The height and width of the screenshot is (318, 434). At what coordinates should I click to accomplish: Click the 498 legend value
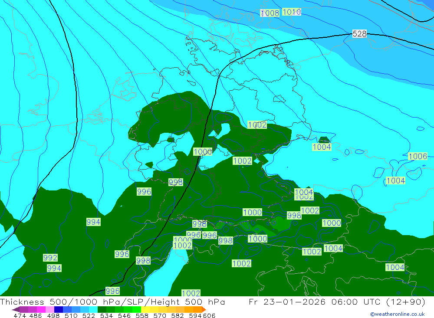coord(53,315)
